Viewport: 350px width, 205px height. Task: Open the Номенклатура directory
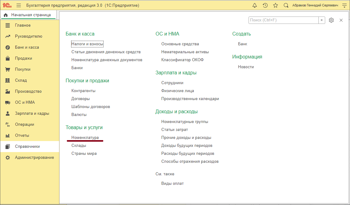pos(85,137)
